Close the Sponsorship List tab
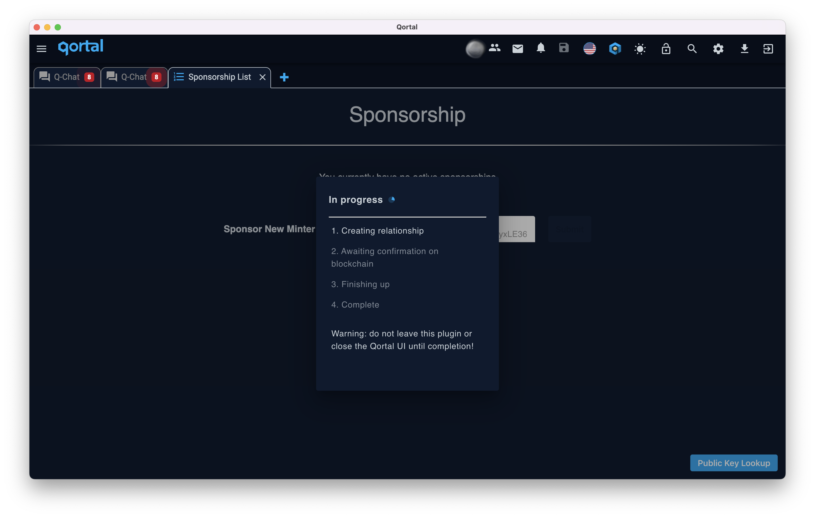 [x=262, y=77]
